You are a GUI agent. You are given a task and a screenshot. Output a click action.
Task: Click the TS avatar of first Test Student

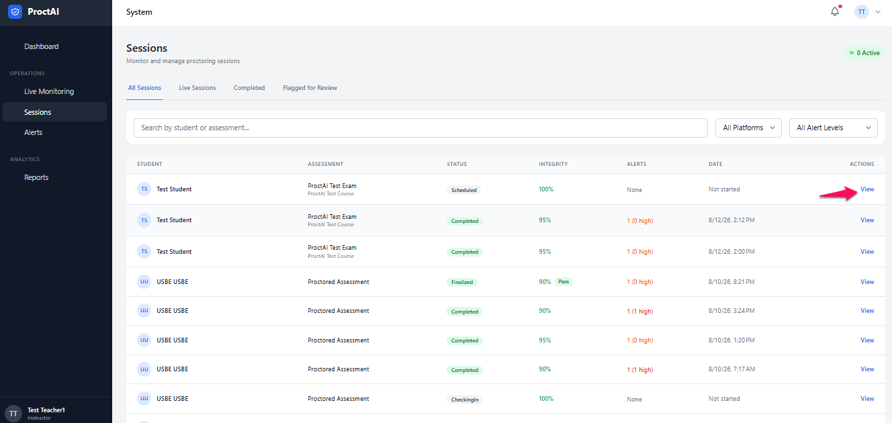[144, 189]
